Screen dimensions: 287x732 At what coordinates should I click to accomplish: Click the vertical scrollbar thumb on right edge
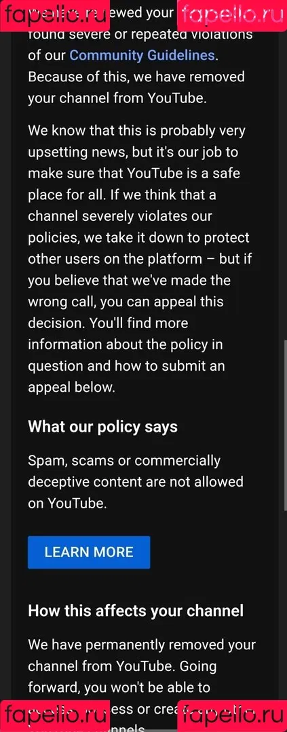point(285,426)
